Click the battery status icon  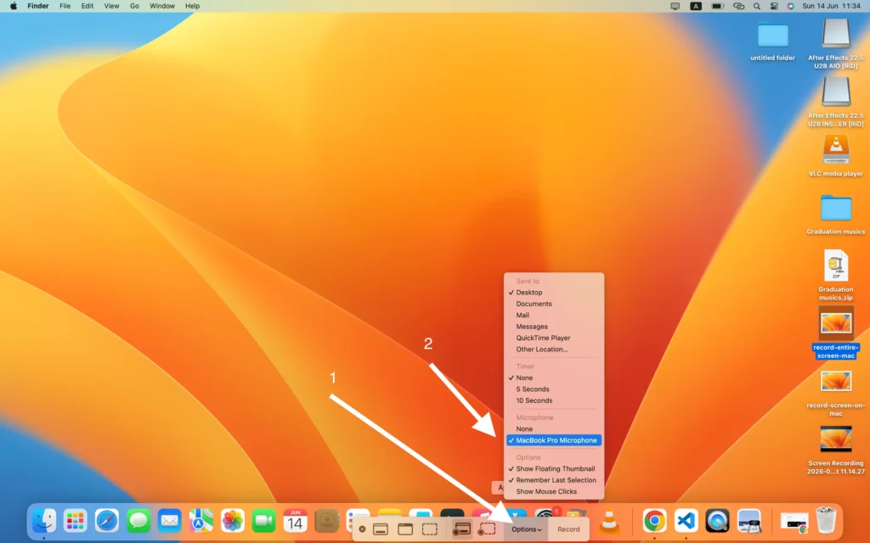pos(717,6)
